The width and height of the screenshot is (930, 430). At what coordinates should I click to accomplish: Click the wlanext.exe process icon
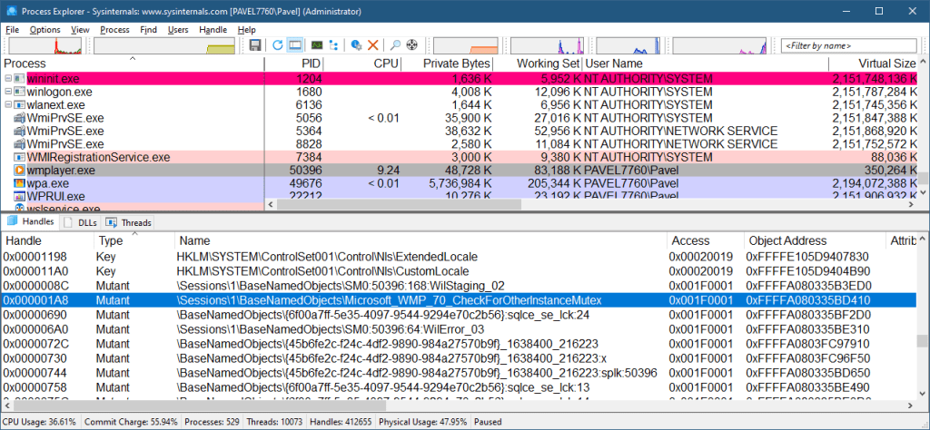pyautogui.click(x=19, y=105)
